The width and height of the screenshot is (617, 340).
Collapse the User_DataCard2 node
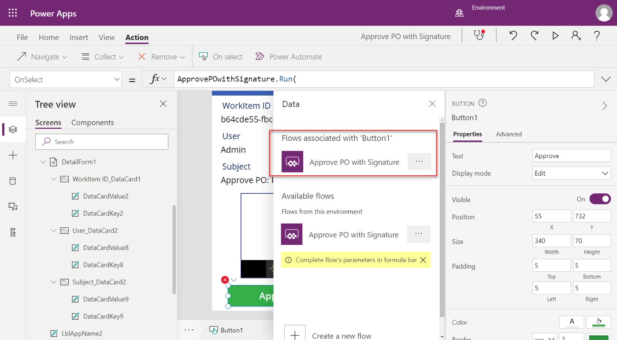(x=54, y=230)
